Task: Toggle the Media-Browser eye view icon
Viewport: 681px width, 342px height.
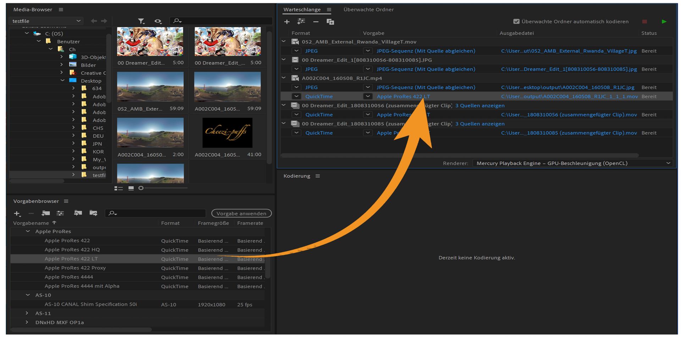Action: (158, 21)
